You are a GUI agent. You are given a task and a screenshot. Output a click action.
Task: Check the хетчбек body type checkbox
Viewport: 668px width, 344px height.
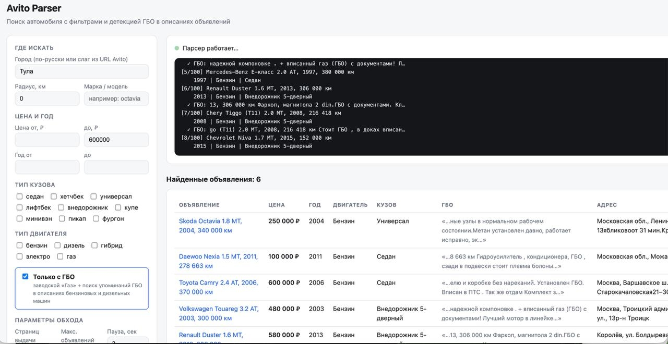[x=53, y=196]
